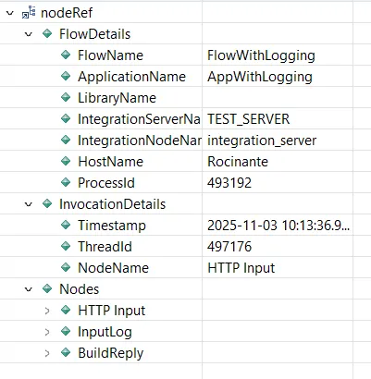Collapse the Nodes section
The height and width of the screenshot is (379, 371).
29,289
